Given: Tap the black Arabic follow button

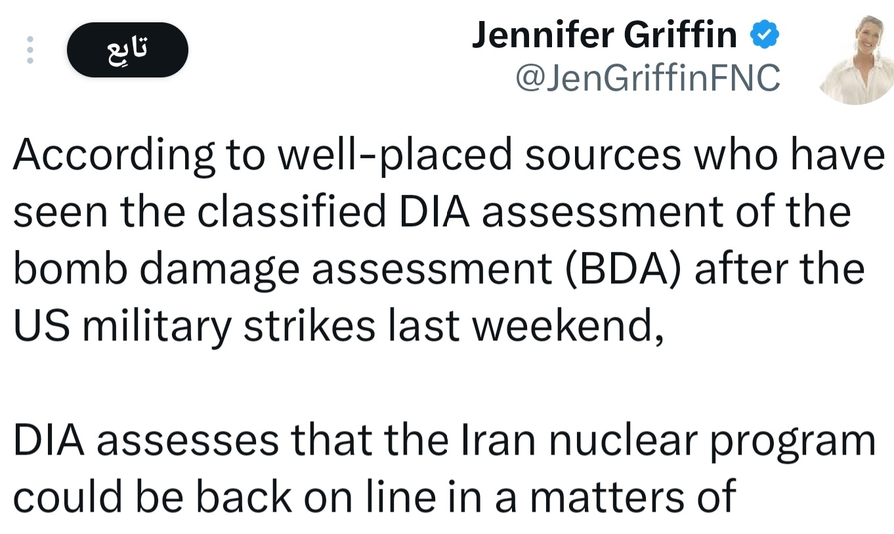Looking at the screenshot, I should pos(127,50).
